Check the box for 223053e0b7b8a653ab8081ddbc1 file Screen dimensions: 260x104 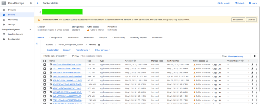45,72
